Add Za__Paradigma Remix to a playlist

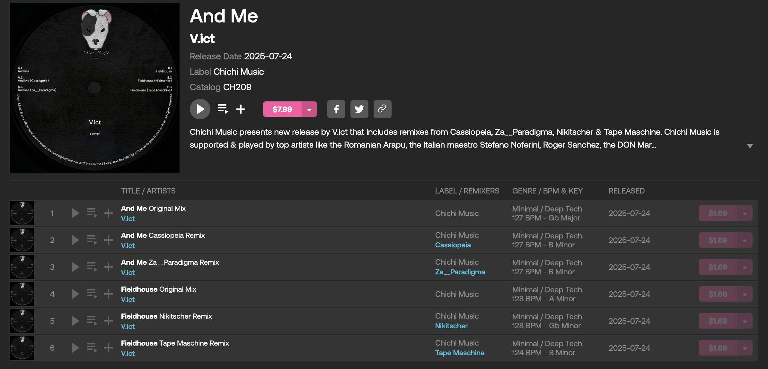pos(109,267)
